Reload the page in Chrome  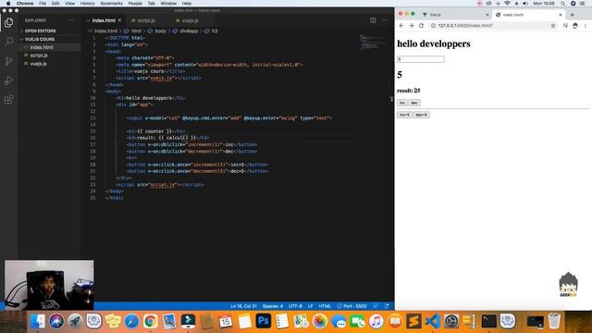click(421, 26)
